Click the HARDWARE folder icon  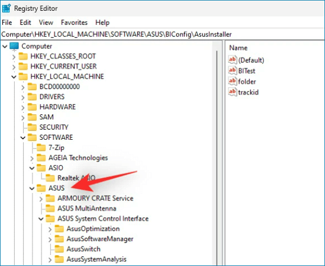coord(32,107)
